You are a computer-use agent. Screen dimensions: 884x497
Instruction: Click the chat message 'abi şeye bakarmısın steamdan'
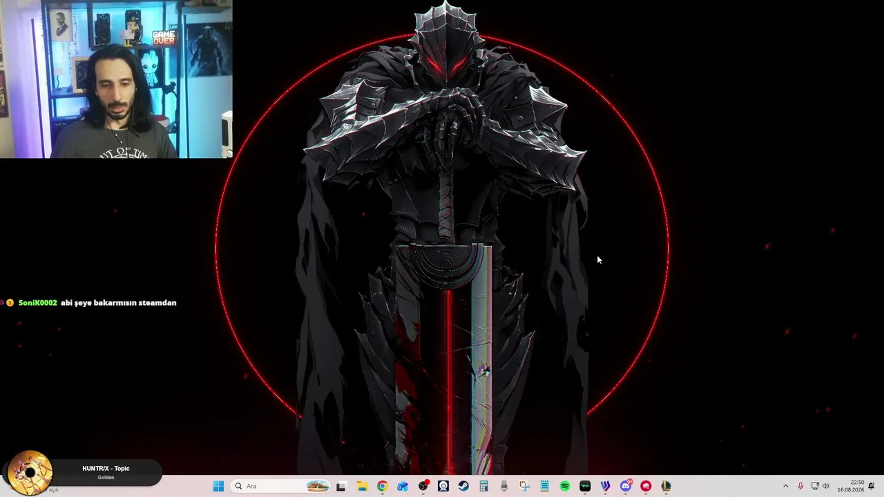(x=119, y=303)
